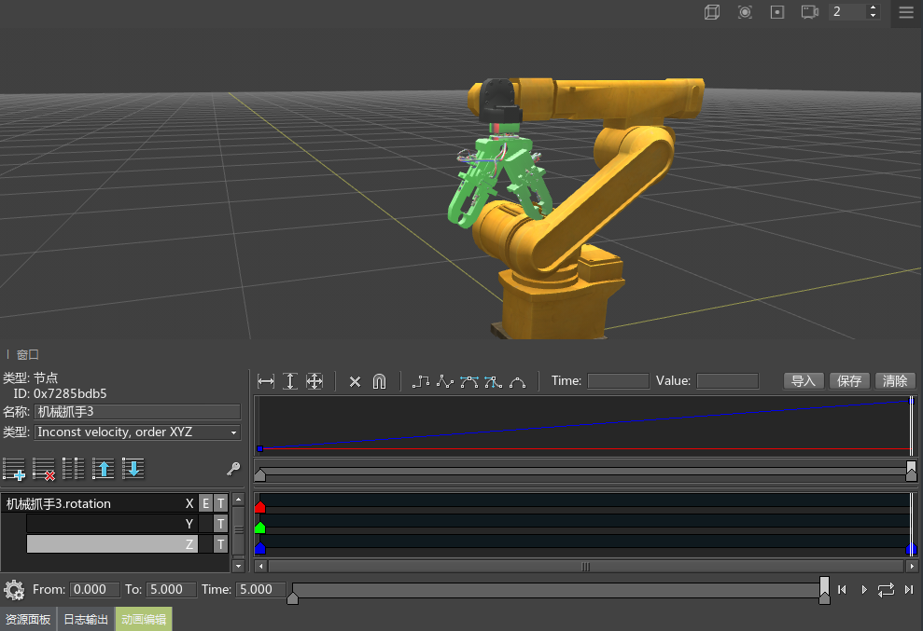Viewport: 923px width, 631px height.
Task: Click the wireframe cube view icon
Action: 712,12
